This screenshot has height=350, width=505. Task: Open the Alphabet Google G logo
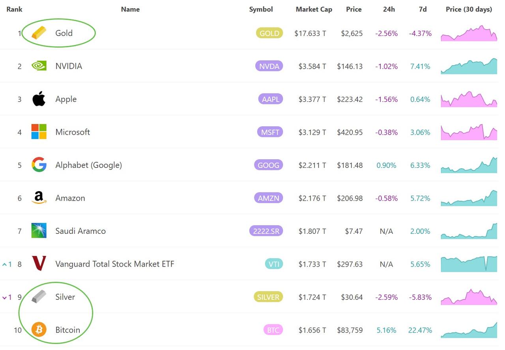tap(39, 165)
